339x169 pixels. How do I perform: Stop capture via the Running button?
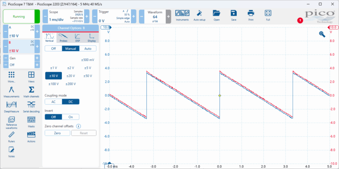coord(21,17)
